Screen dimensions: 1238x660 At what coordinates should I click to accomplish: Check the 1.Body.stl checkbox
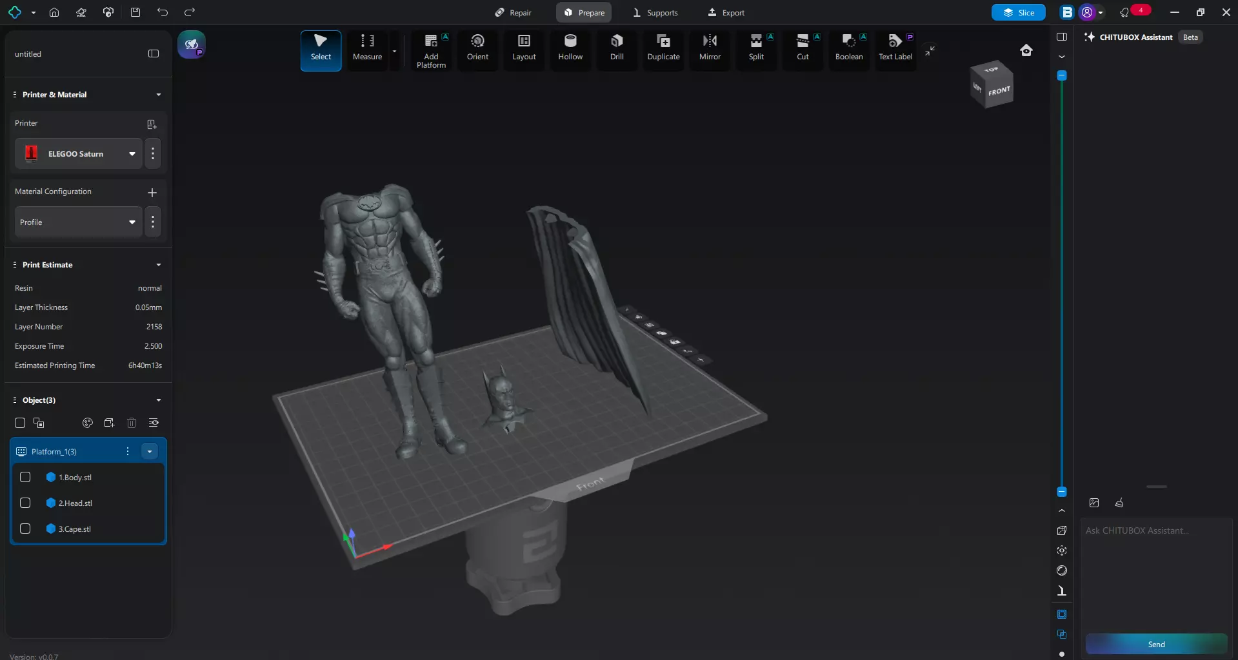[x=25, y=477]
